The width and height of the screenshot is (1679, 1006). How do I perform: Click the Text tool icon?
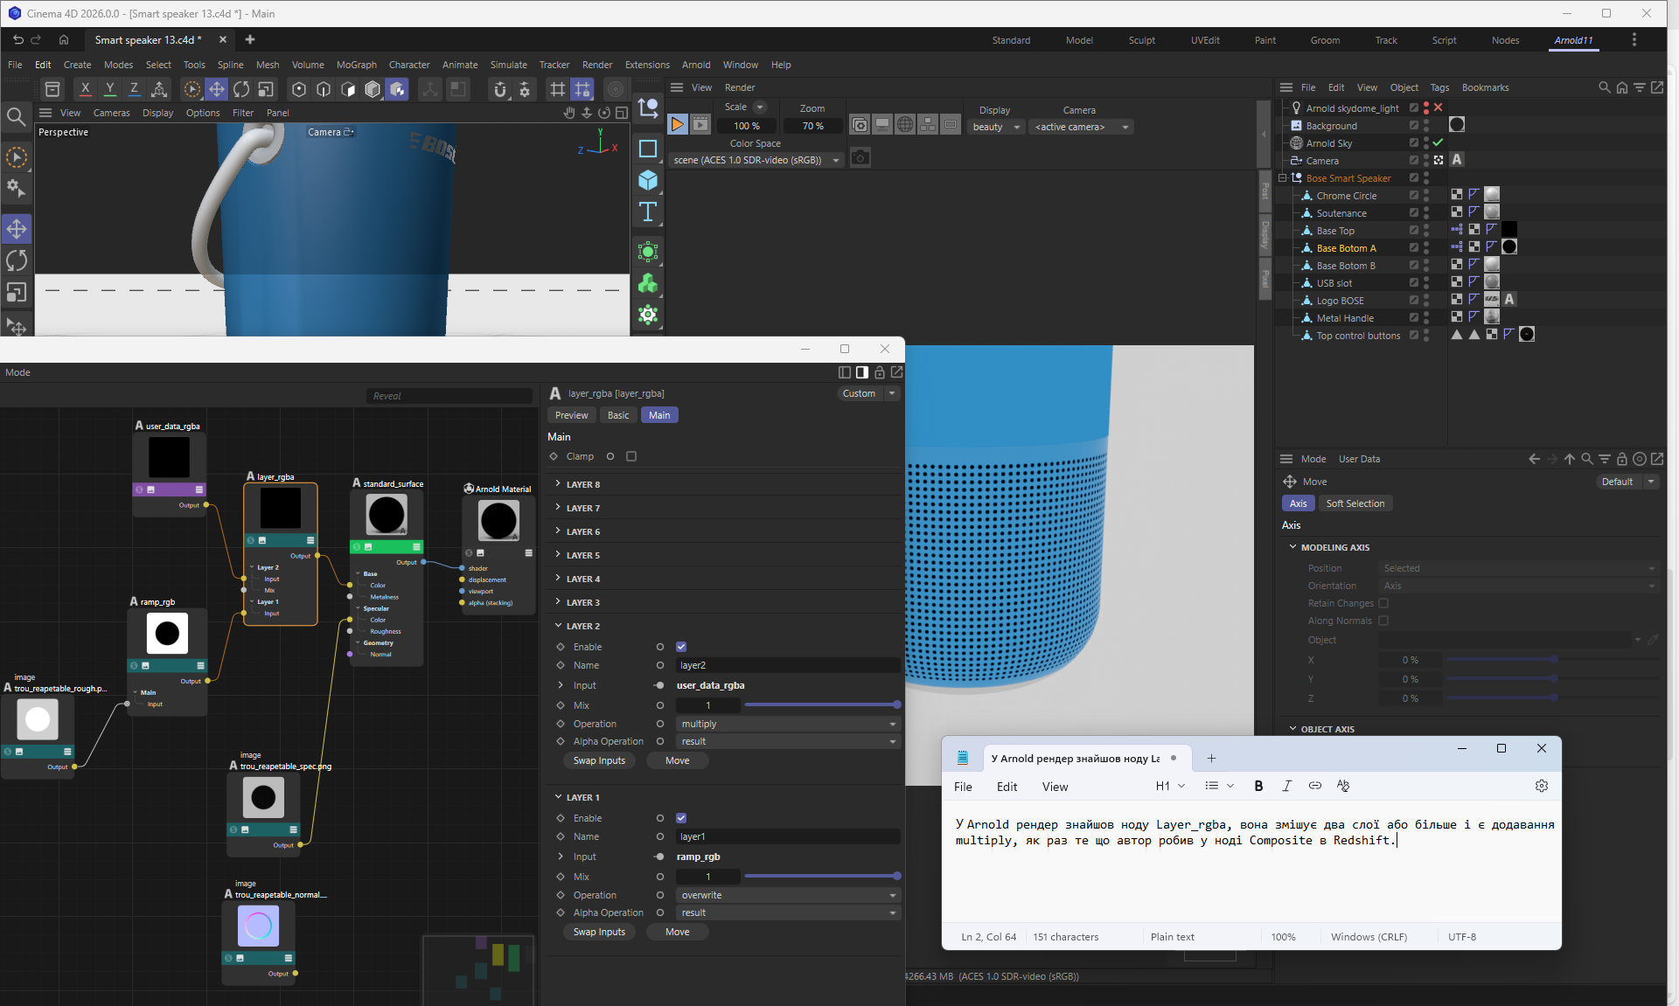pyautogui.click(x=648, y=212)
